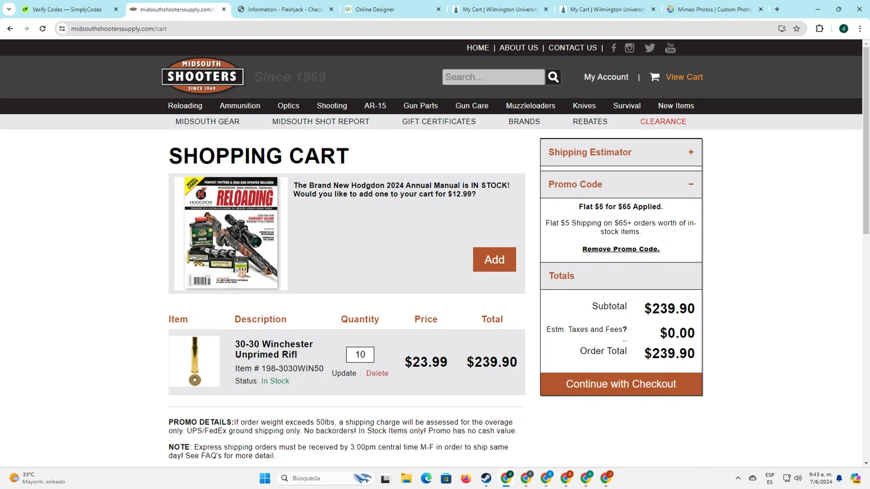Open the notifications bell icon
This screenshot has height=489, width=870.
[x=839, y=478]
